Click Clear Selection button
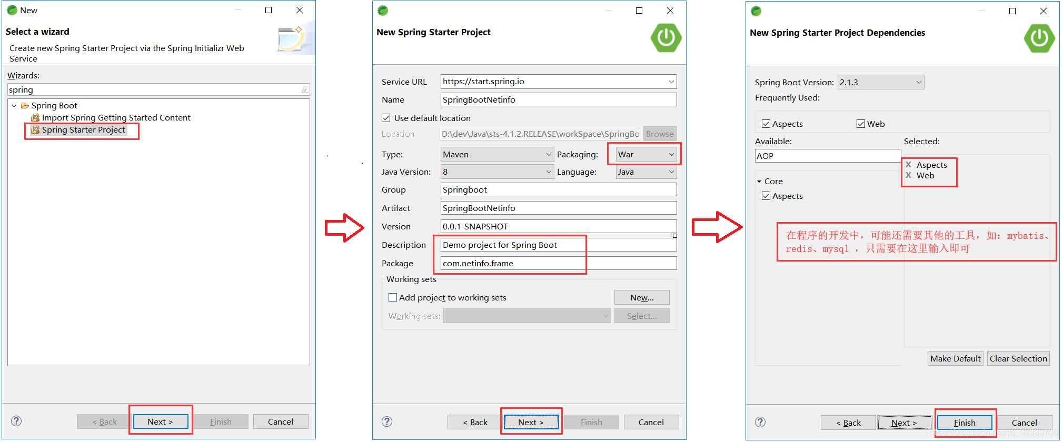Viewport: 1063px width, 442px height. pos(1018,358)
